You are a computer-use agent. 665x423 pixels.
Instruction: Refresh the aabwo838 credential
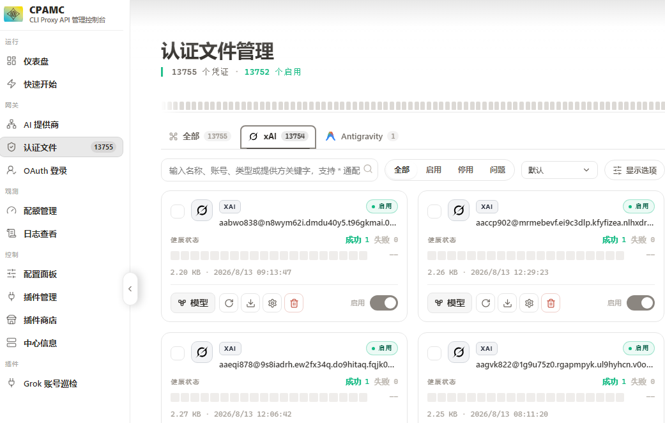tap(229, 303)
